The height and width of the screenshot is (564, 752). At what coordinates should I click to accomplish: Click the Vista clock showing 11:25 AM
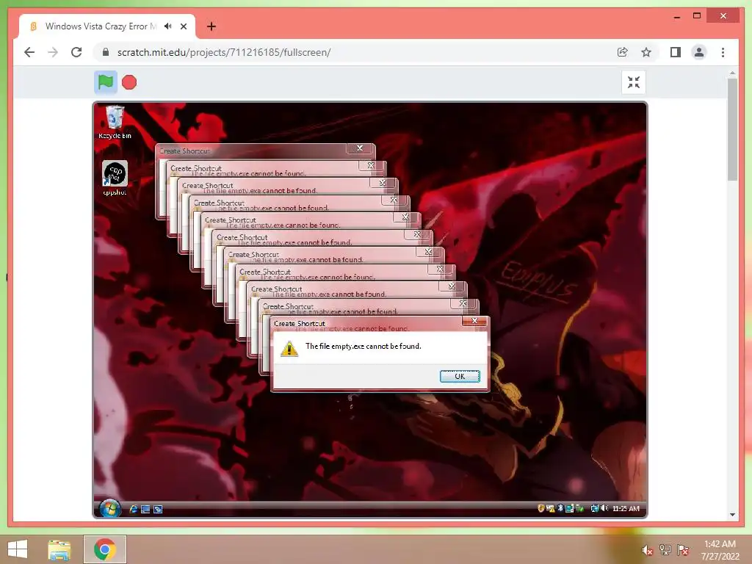click(x=626, y=508)
